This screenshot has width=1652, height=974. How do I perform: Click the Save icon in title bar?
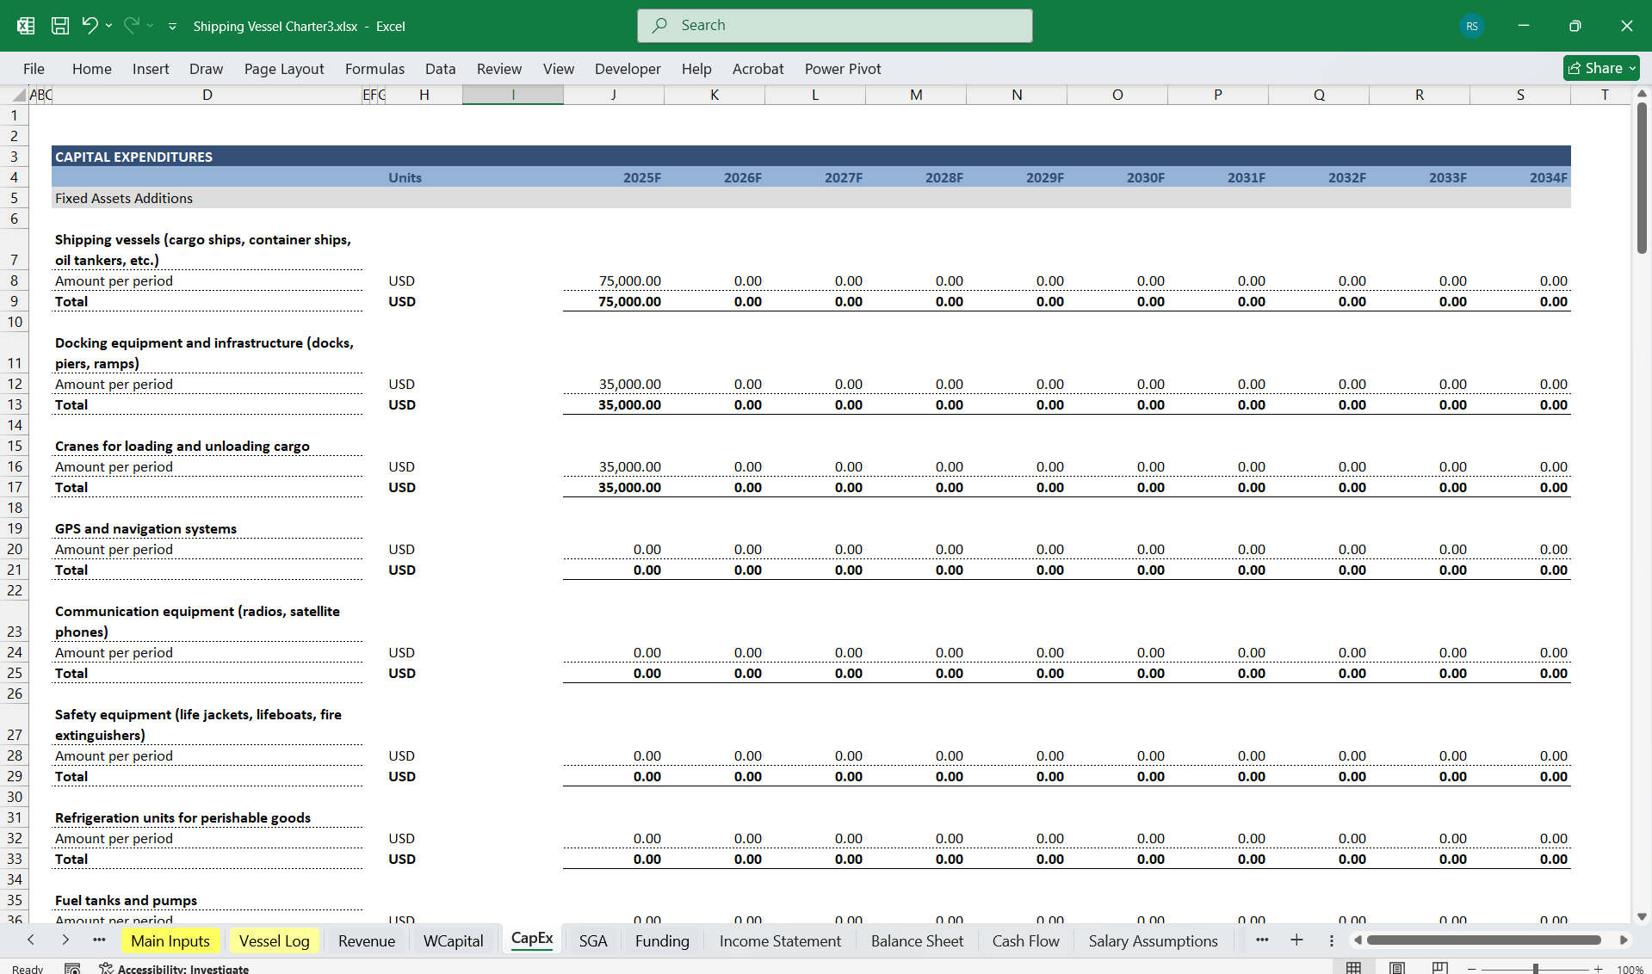[60, 26]
